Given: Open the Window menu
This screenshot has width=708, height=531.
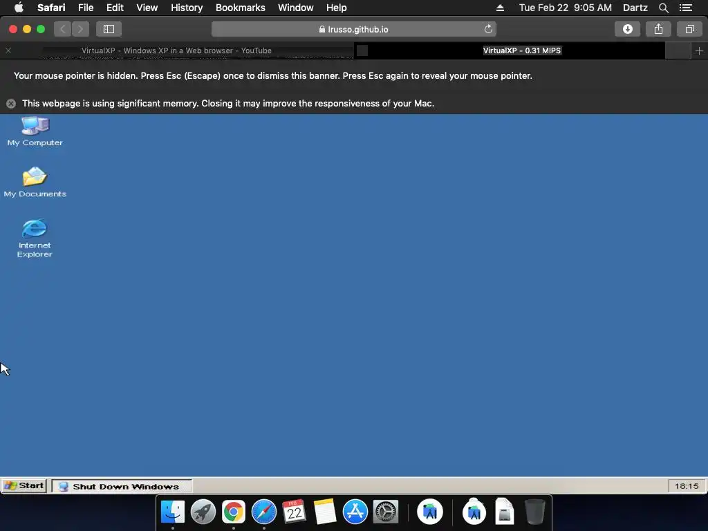Looking at the screenshot, I should pyautogui.click(x=296, y=8).
